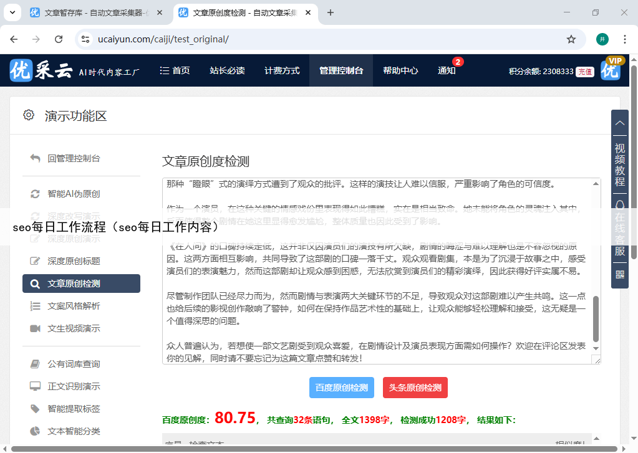Click the 优采云 logo in header
Viewport: 638px width, 453px height.
coord(41,71)
